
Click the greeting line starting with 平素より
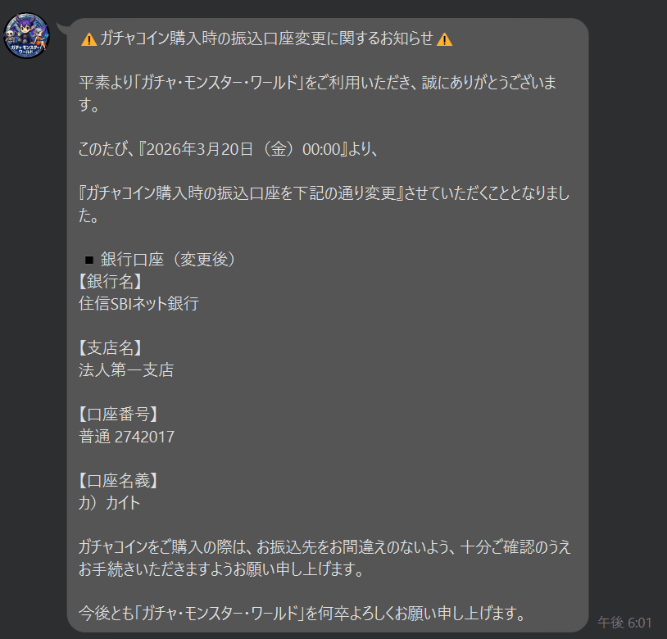[x=318, y=93]
